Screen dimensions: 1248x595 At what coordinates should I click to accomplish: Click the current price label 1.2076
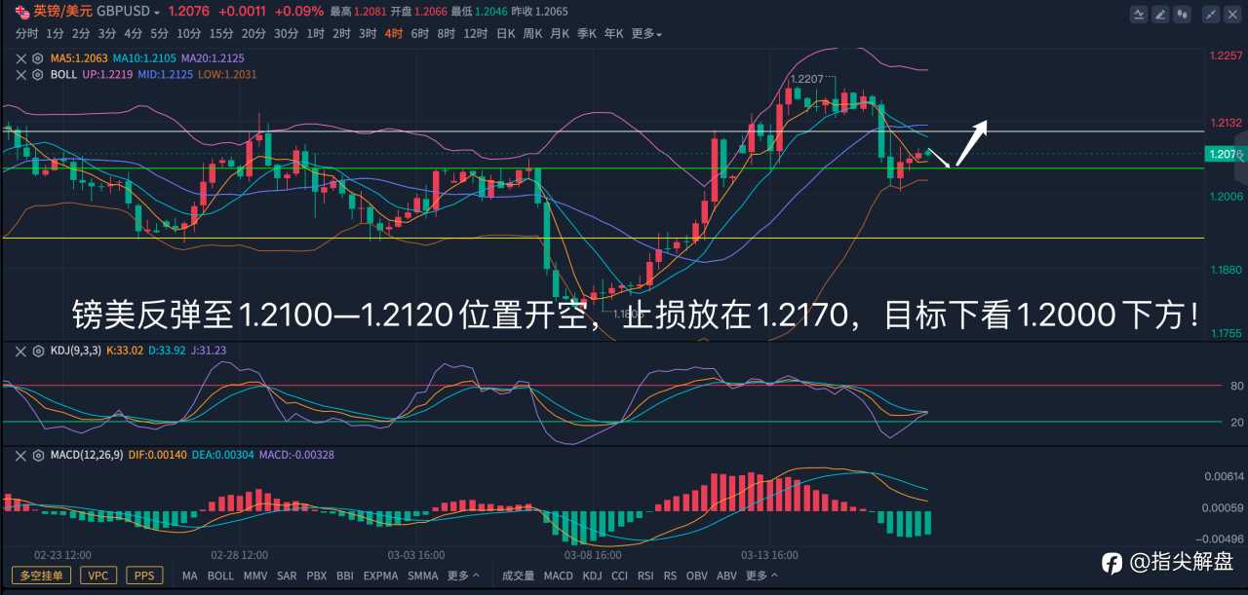click(x=1223, y=154)
